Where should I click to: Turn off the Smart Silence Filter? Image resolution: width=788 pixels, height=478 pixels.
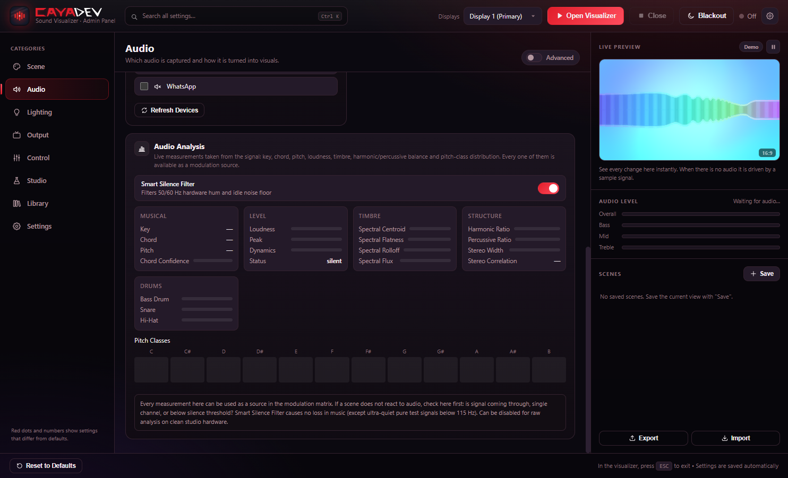click(x=549, y=188)
